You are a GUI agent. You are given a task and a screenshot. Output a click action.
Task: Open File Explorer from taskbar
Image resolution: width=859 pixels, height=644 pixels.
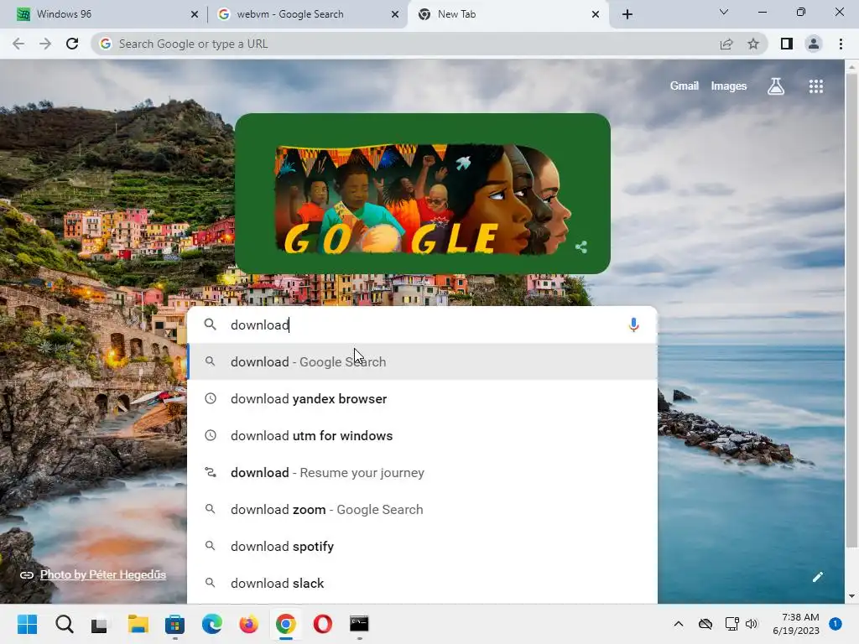pyautogui.click(x=138, y=624)
